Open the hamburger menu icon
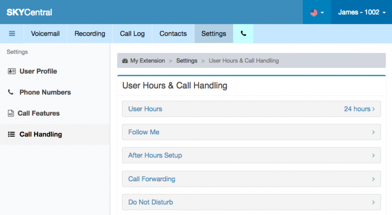Image resolution: width=392 pixels, height=215 pixels. (12, 33)
